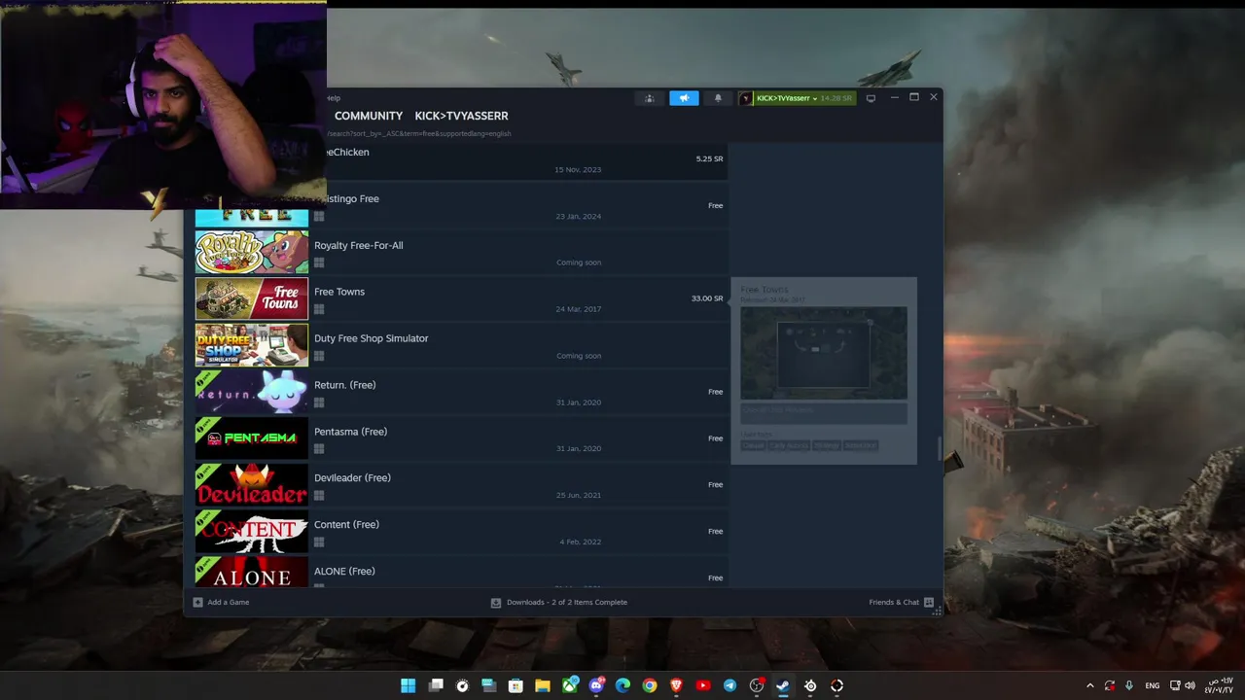Click Windows platform icon under Royalty Free-For-All
The image size is (1245, 700).
319,262
